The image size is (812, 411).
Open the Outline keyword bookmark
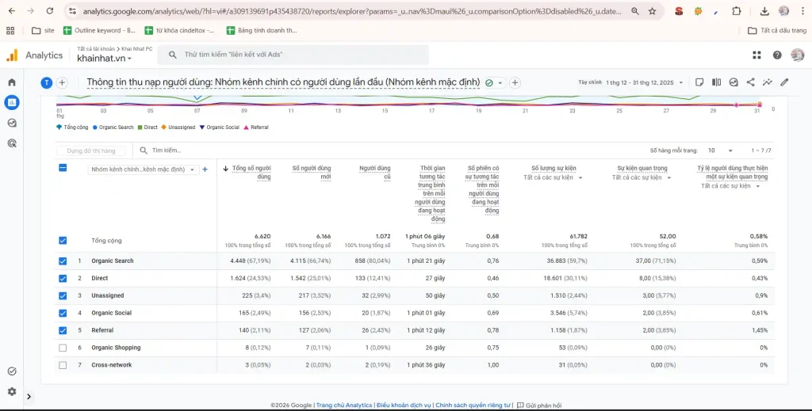click(99, 31)
